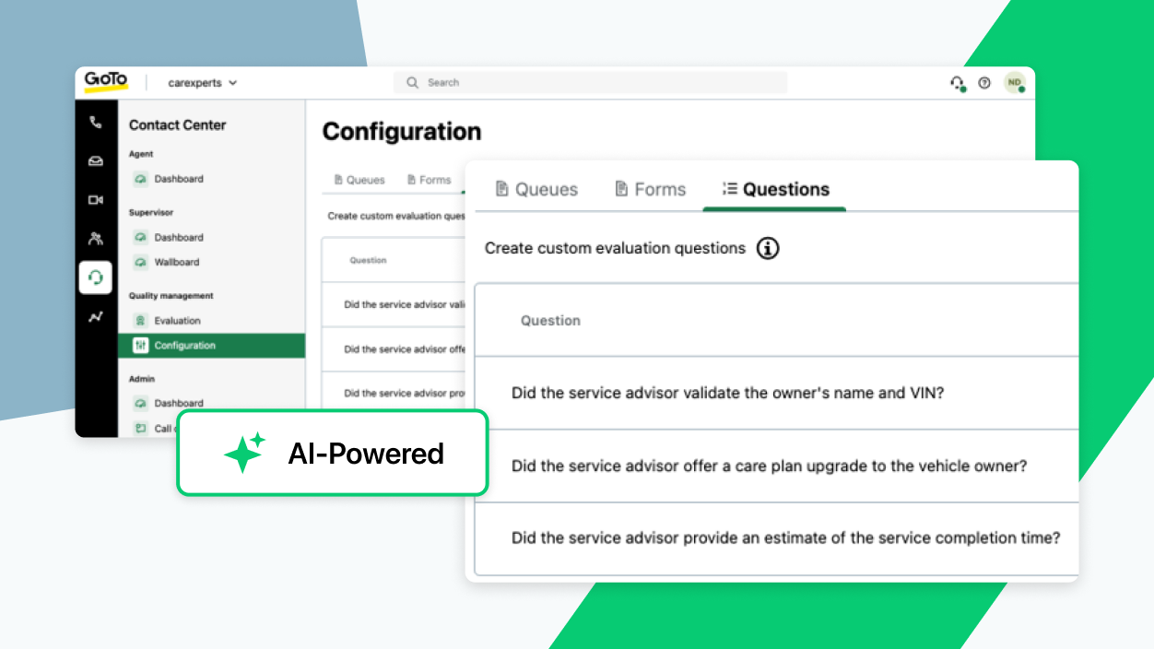Switch to the large Forms tab
The image size is (1154, 649).
[x=651, y=190]
